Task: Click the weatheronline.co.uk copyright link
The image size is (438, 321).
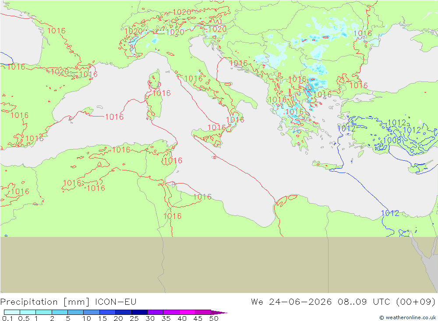Action: [407, 317]
